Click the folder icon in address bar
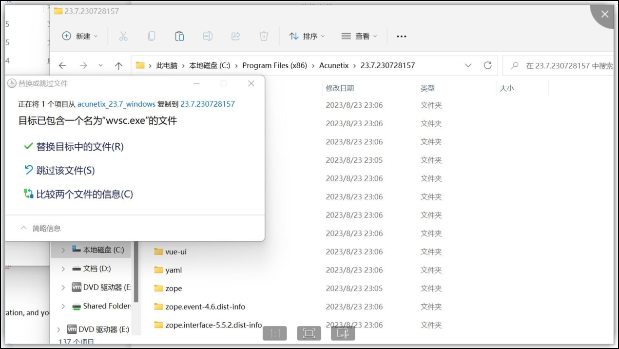Image resolution: width=619 pixels, height=349 pixels. [x=140, y=65]
